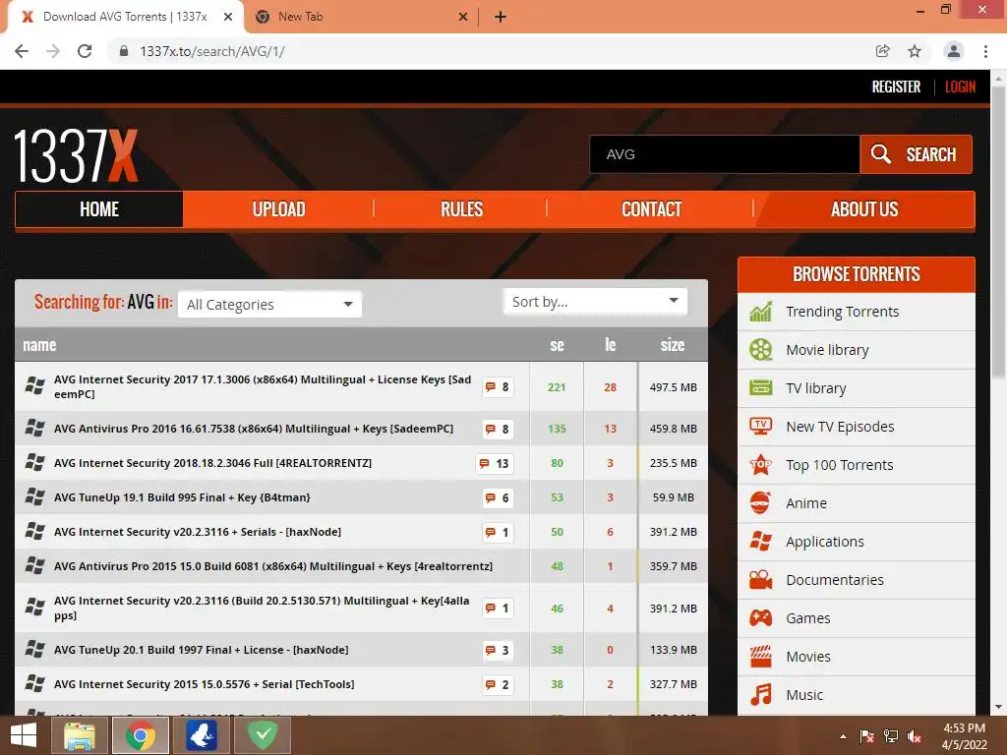Open AVG TuneUp 20.1 Build 1997 torrent link

(x=201, y=650)
